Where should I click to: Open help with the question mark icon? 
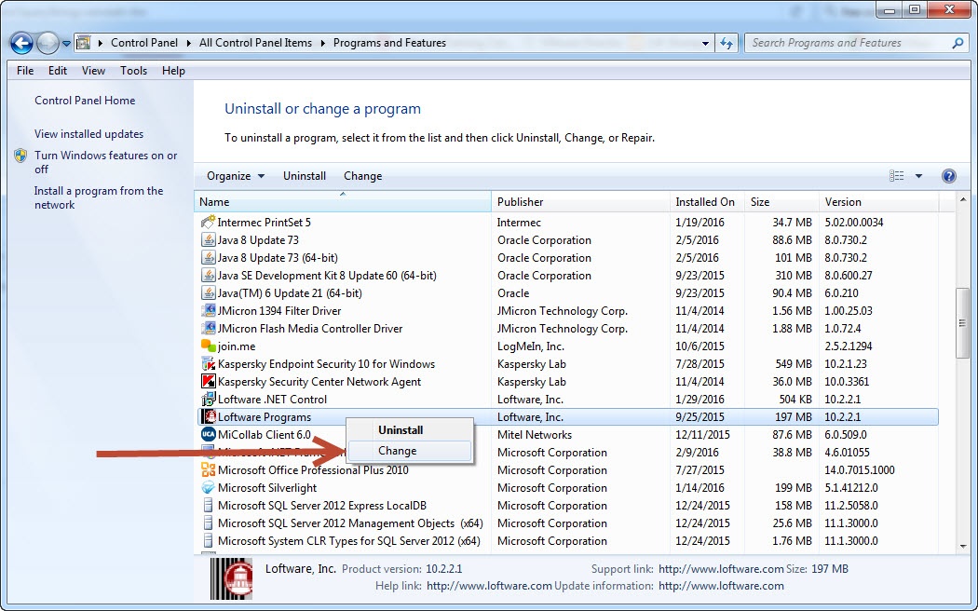pyautogui.click(x=949, y=176)
